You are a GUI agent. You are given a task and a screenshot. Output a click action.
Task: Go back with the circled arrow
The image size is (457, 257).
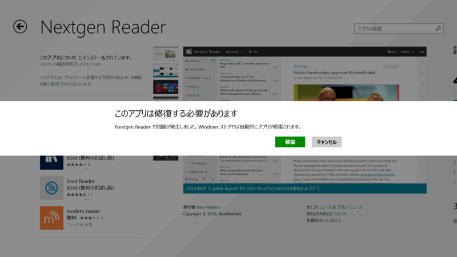[x=20, y=27]
